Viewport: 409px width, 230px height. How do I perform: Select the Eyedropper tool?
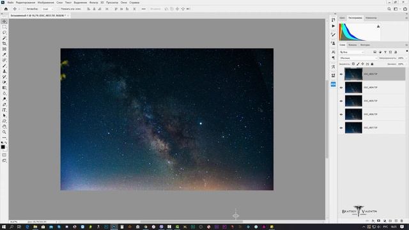click(4, 54)
